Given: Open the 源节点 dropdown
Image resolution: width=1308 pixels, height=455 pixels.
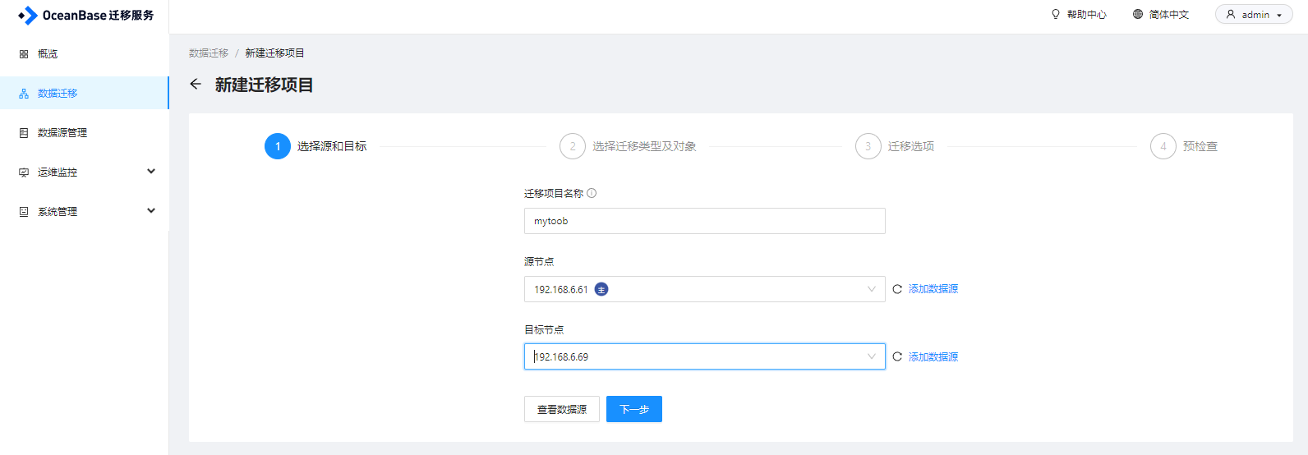Looking at the screenshot, I should pos(704,289).
